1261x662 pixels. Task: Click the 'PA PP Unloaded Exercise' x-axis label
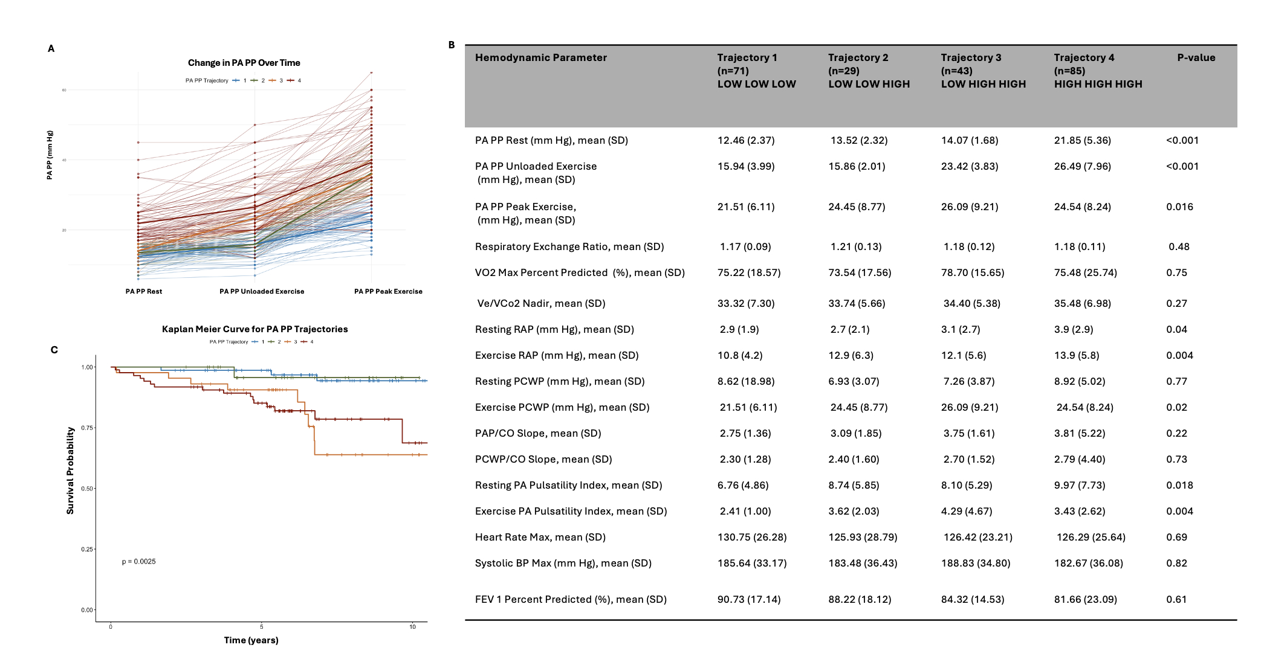pos(262,291)
